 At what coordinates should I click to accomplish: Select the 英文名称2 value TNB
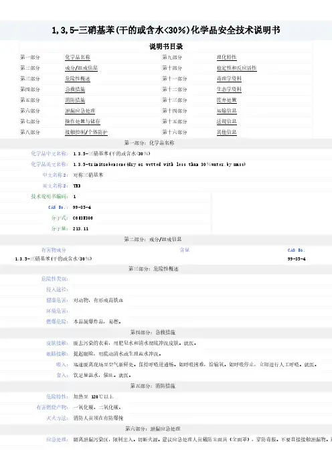click(x=77, y=186)
